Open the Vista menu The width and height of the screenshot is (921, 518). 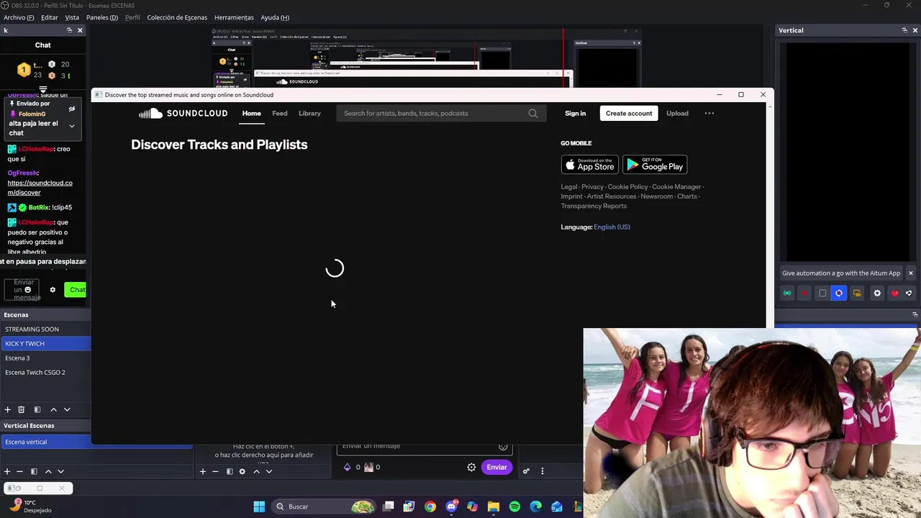tap(72, 17)
